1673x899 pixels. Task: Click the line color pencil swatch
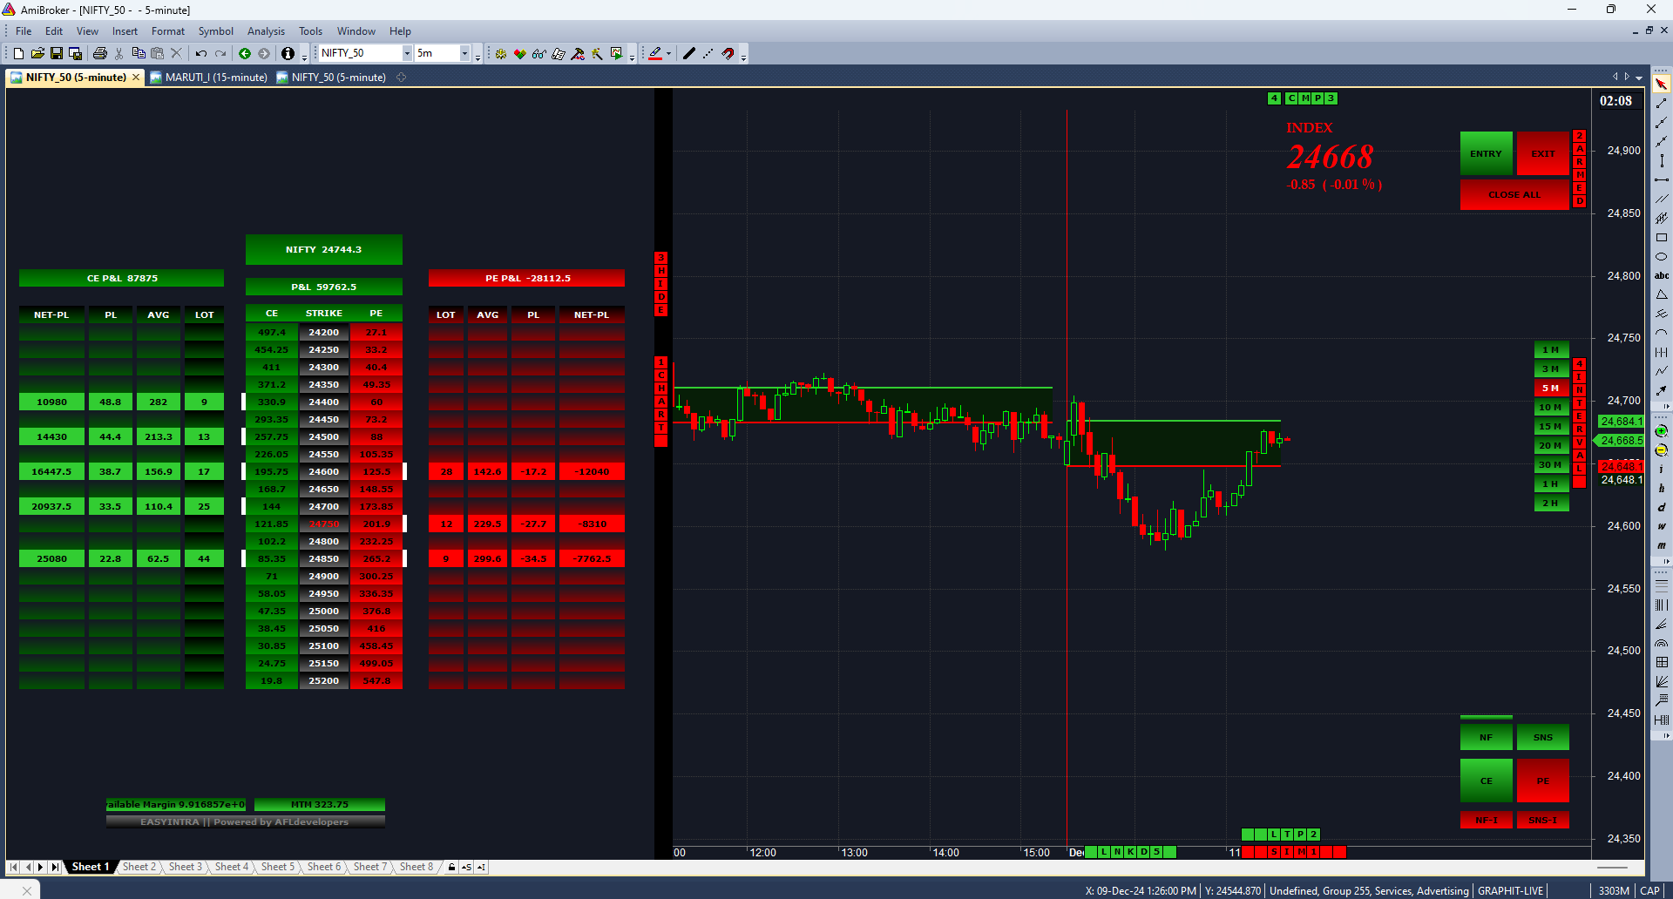tap(655, 54)
